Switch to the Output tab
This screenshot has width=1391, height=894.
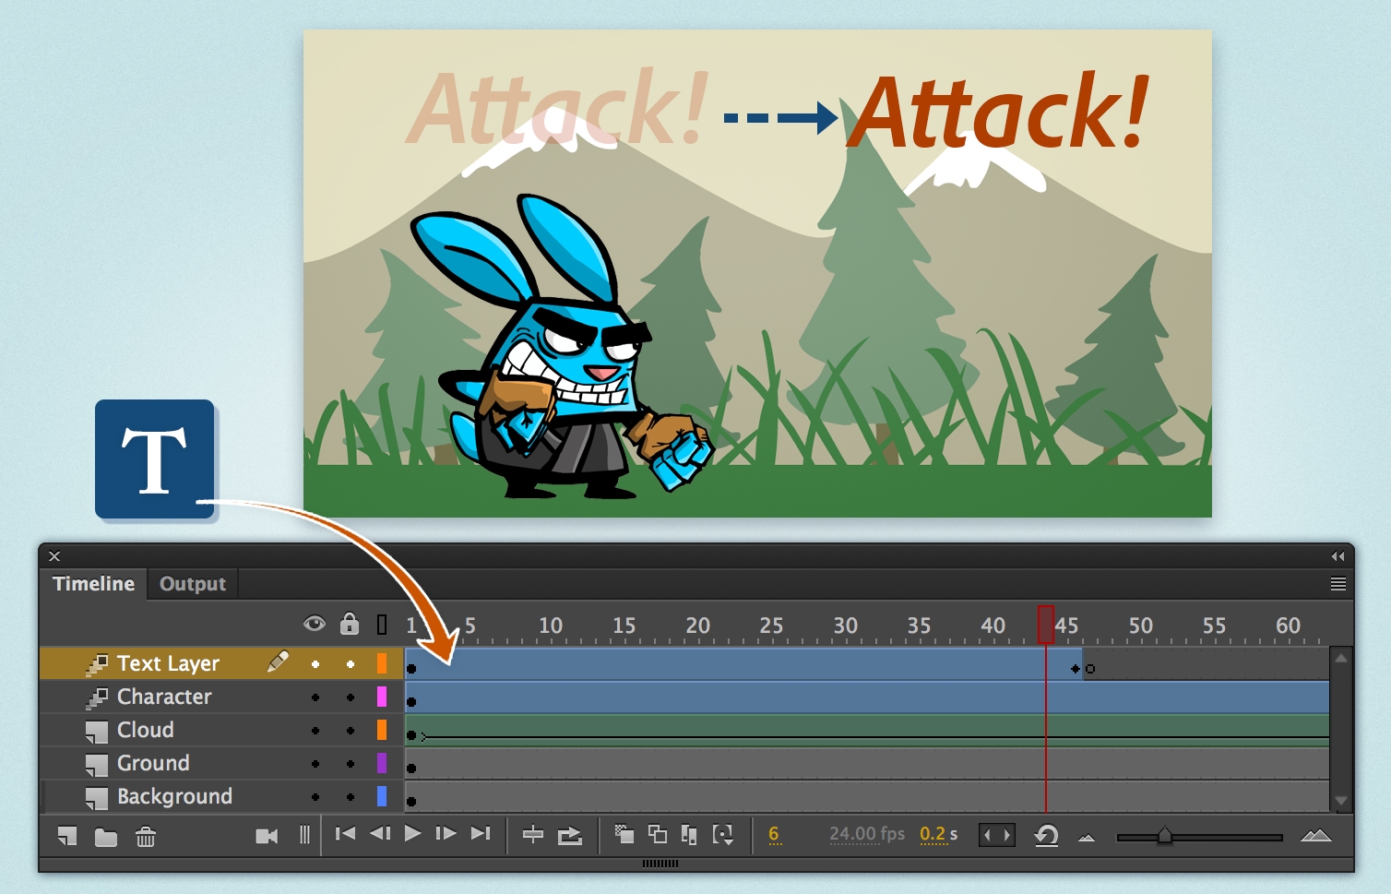[191, 583]
